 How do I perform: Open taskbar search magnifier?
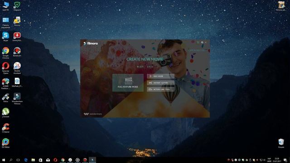11,160
